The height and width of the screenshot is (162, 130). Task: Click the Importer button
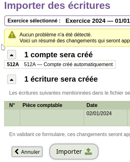pyautogui.click(x=74, y=152)
